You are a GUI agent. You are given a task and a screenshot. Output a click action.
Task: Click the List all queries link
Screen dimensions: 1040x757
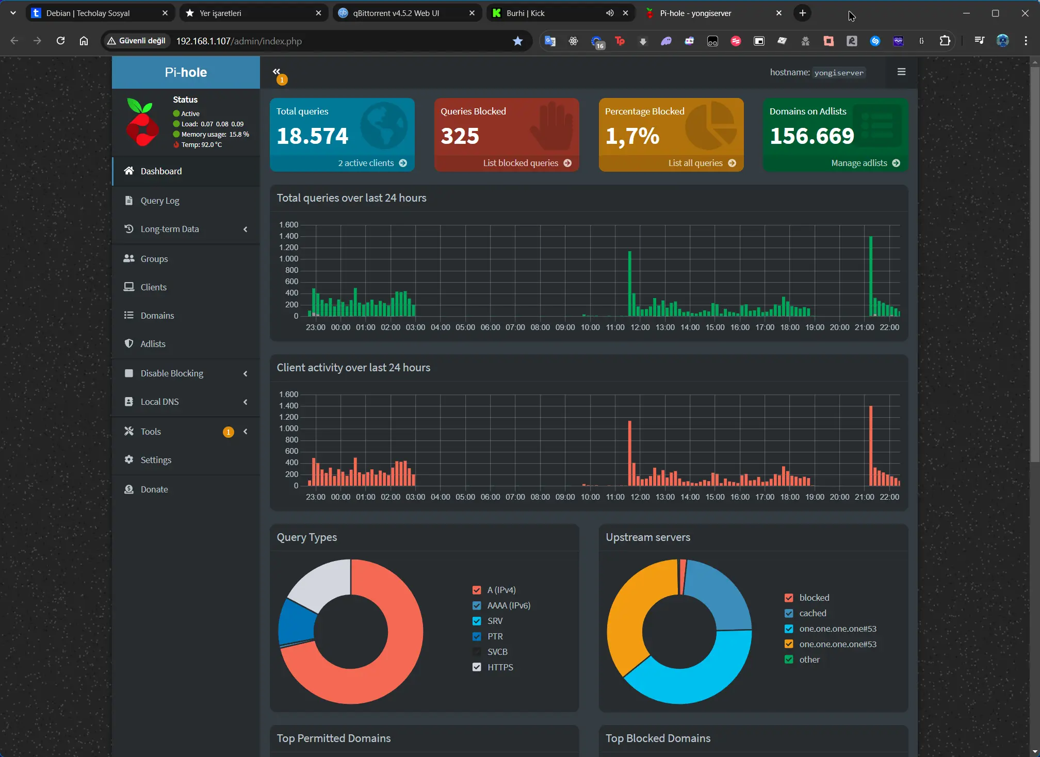702,163
